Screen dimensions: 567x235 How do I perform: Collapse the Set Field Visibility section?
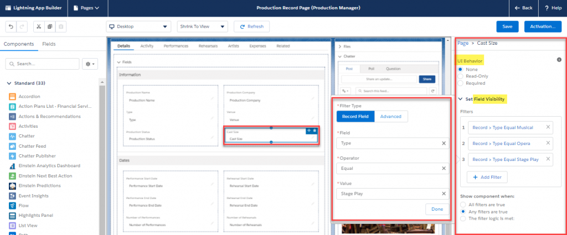(x=460, y=99)
